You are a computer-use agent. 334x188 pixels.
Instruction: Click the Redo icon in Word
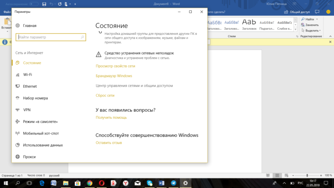click(60, 4)
